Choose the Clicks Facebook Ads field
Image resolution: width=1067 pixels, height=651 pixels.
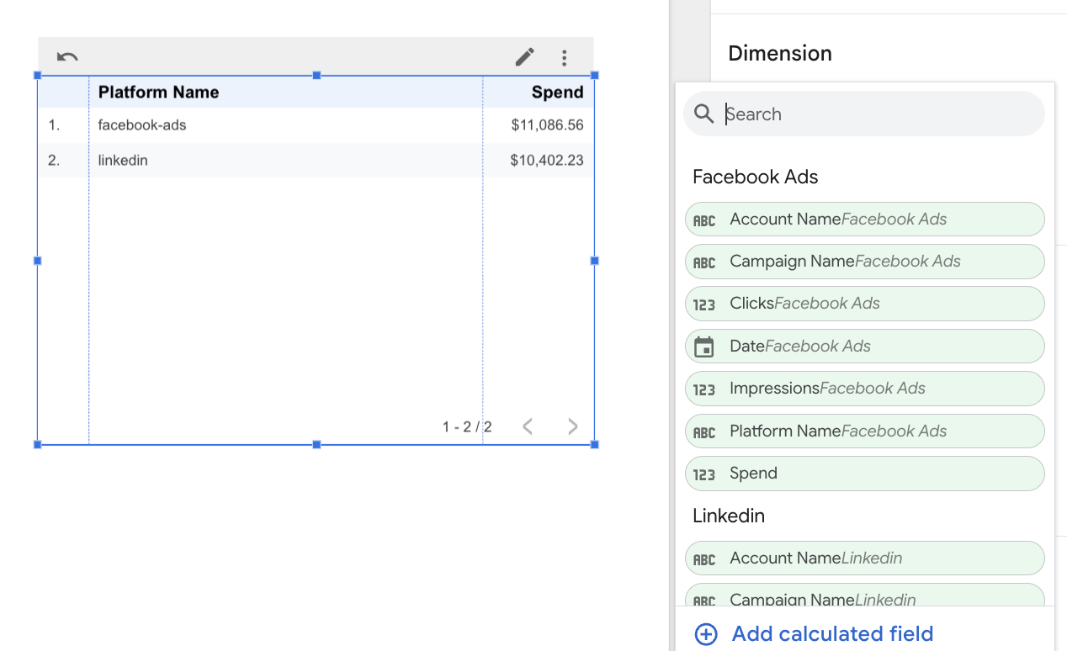coord(864,304)
